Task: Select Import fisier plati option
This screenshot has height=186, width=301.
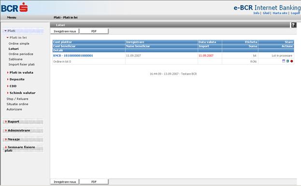Action: [x=21, y=65]
